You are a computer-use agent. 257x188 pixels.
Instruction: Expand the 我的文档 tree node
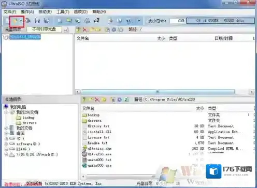coord(6,128)
